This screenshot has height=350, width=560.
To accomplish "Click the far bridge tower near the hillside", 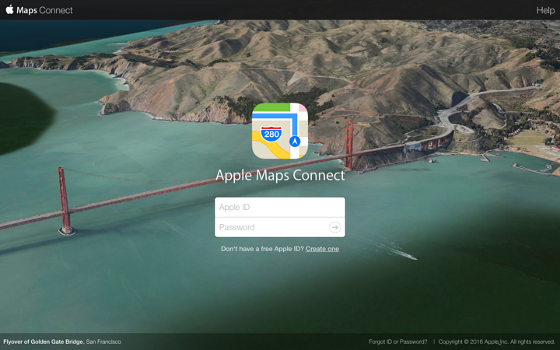I will (349, 145).
